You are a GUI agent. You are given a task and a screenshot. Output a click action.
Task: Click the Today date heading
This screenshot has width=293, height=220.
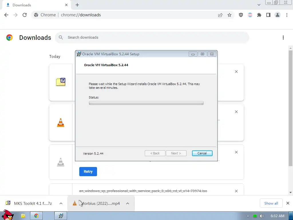(x=55, y=56)
